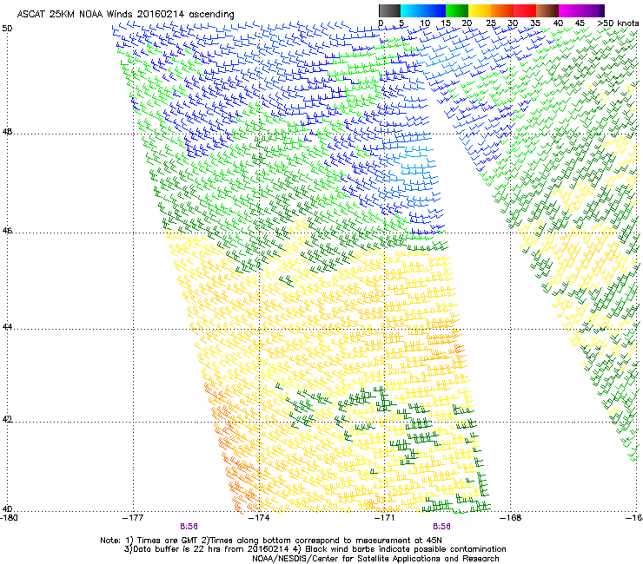Image resolution: width=643 pixels, height=564 pixels.
Task: Click the longitude axis label '-174'
Action: coord(259,518)
